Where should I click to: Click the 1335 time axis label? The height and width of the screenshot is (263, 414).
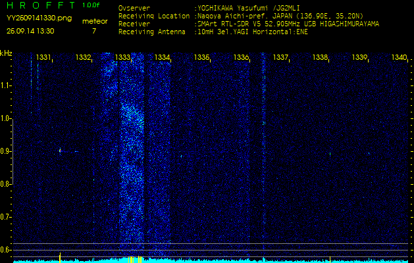point(201,57)
